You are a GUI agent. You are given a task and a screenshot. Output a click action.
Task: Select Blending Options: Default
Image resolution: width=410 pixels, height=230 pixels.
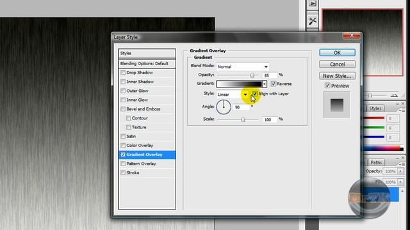point(147,64)
